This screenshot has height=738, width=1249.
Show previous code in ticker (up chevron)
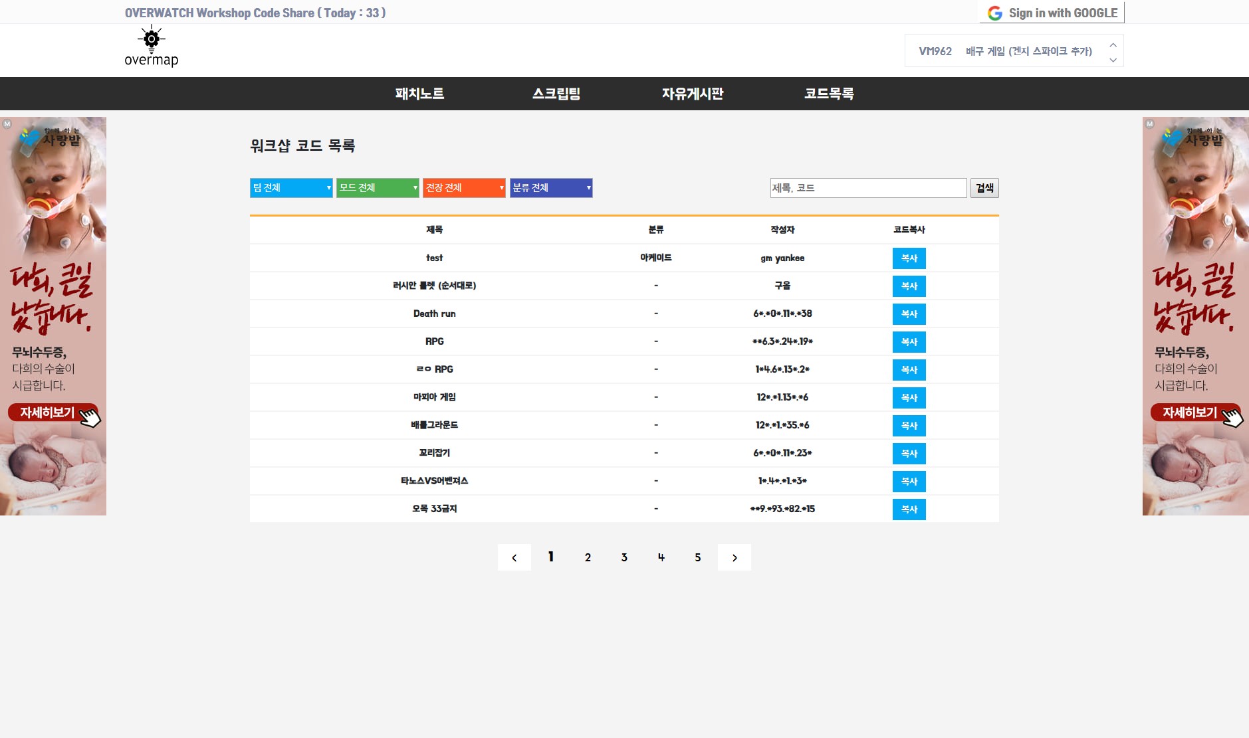coord(1113,45)
